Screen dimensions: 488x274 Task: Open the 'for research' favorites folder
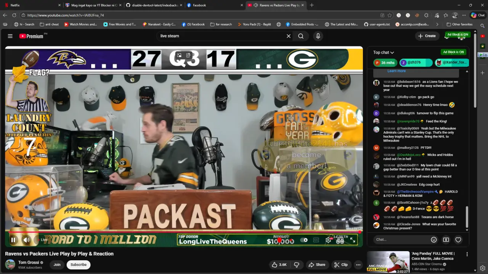click(x=221, y=24)
